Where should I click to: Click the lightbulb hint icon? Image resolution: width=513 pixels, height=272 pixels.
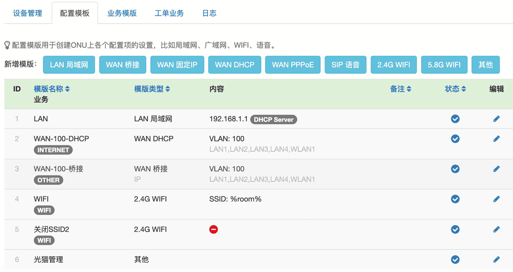pos(7,45)
